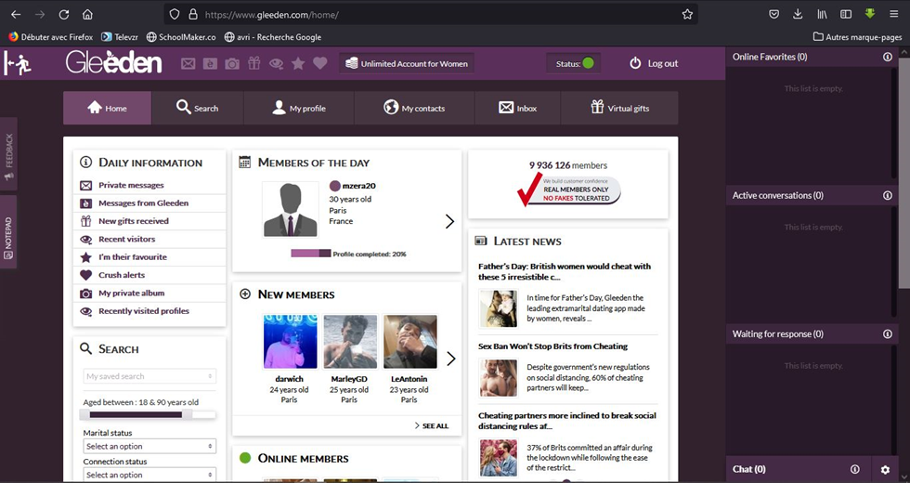Open LeAntonin profile photo
The image size is (910, 483).
pos(409,342)
